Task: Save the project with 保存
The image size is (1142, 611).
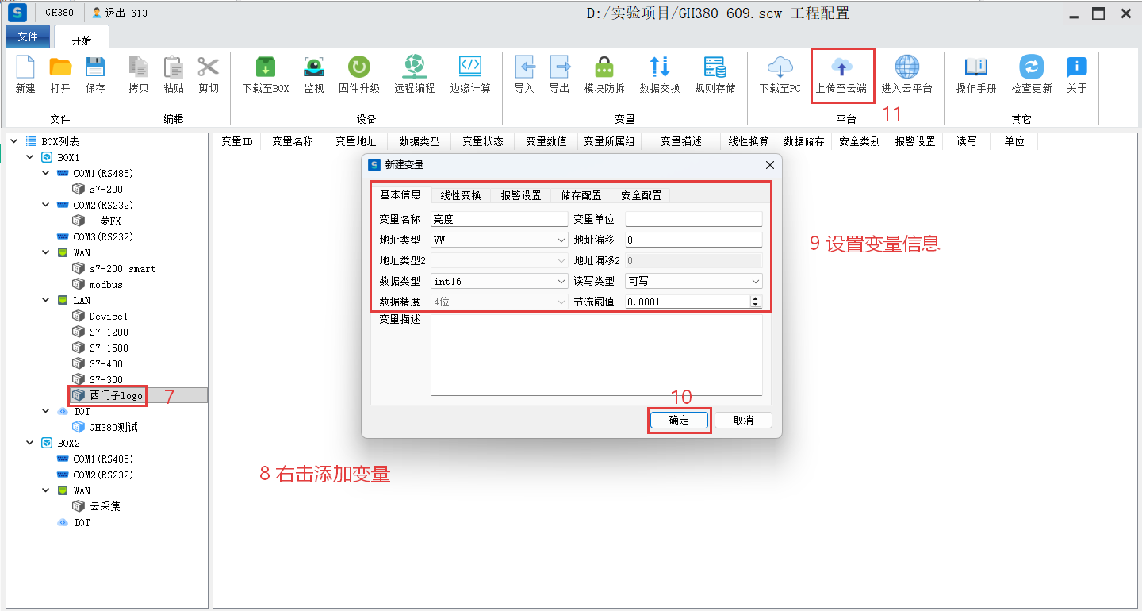Action: coord(95,67)
